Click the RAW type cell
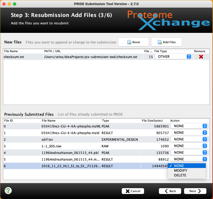Viewport: 213px width, 199px height. coord(121,146)
